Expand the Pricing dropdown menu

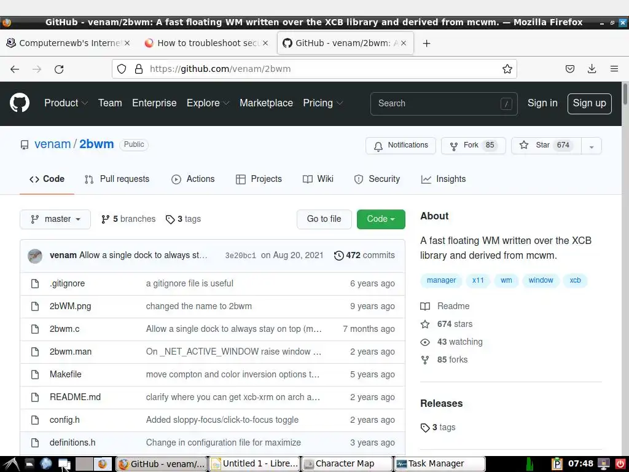click(323, 103)
